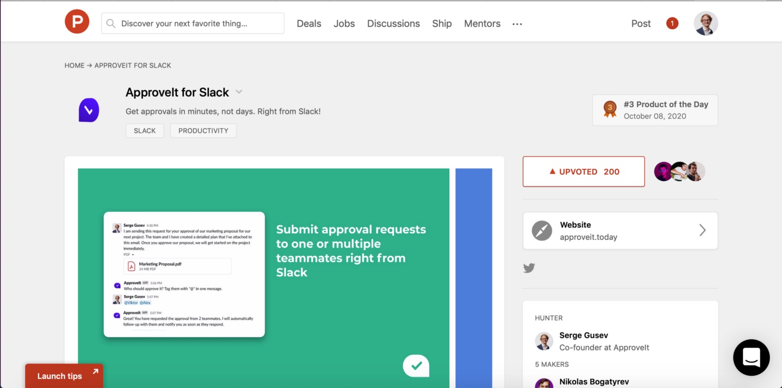Focus the Discover search field
Screen dimensions: 782x388
(193, 23)
